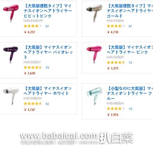
Task: Open the white KHD-9300/W dryer image
Action: [11, 96]
